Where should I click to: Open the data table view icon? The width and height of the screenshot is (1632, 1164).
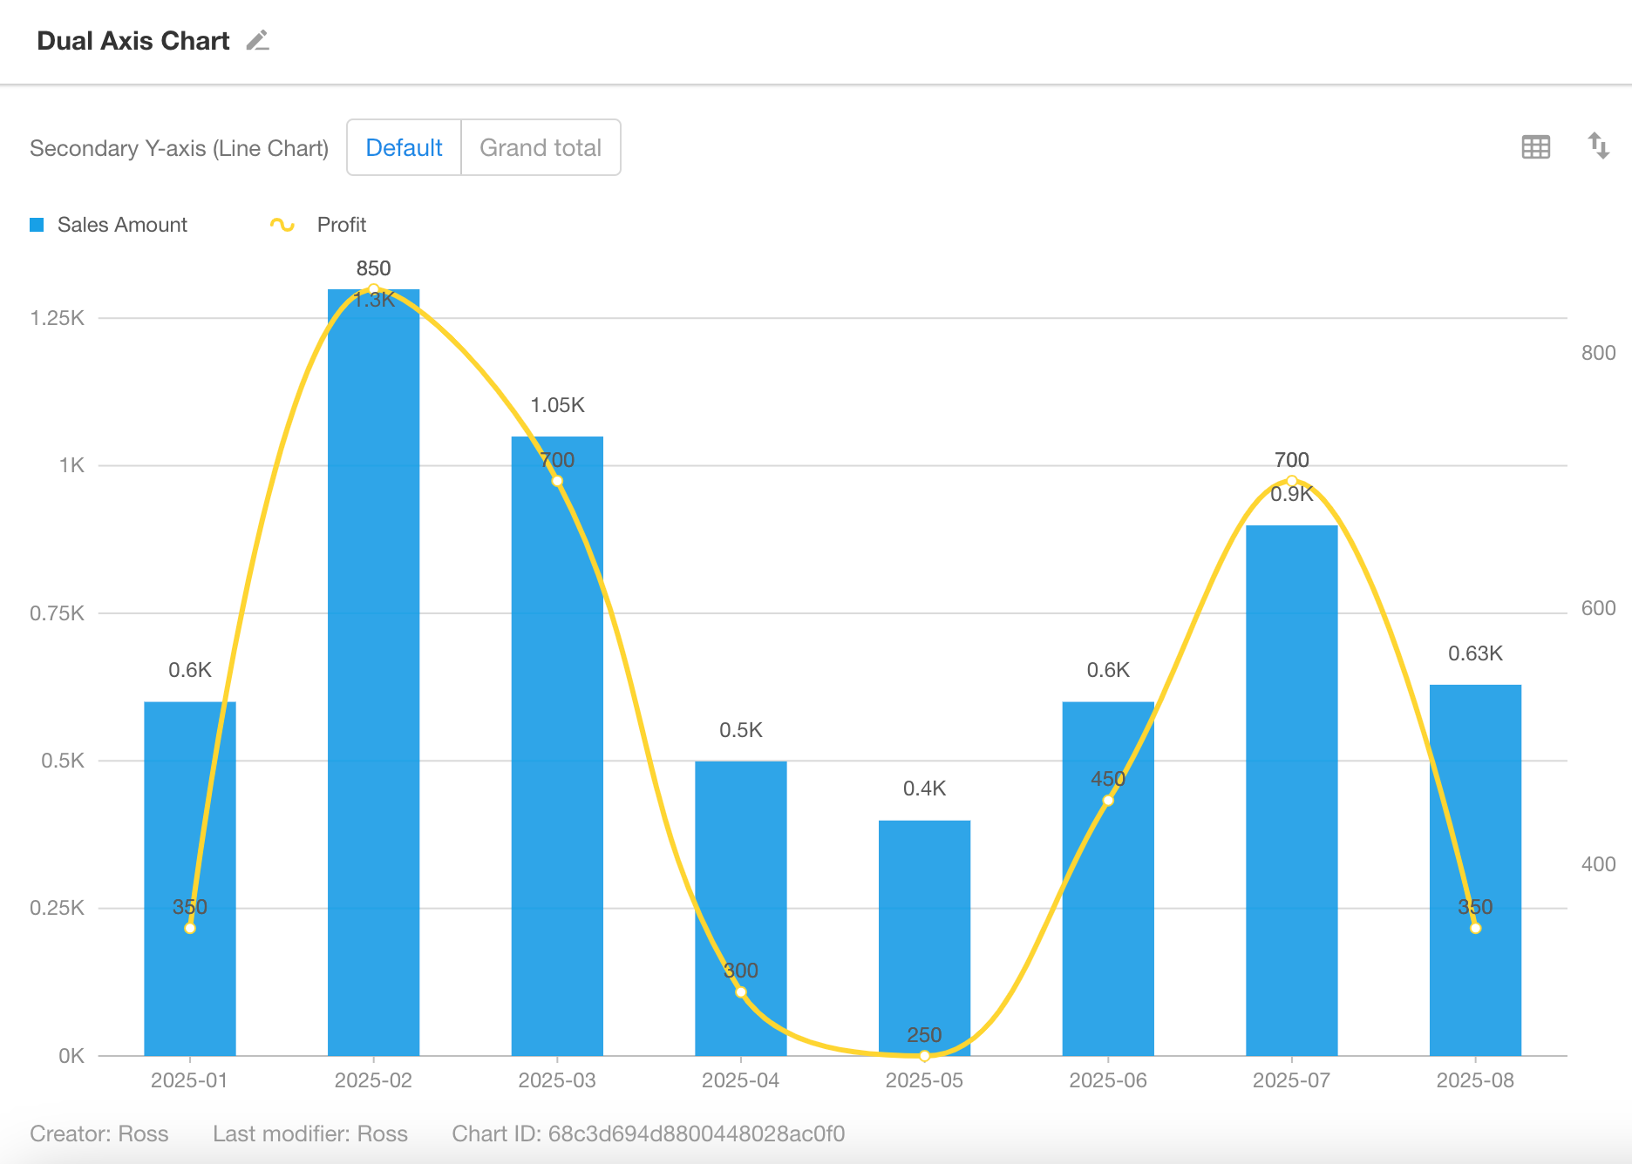click(1535, 147)
